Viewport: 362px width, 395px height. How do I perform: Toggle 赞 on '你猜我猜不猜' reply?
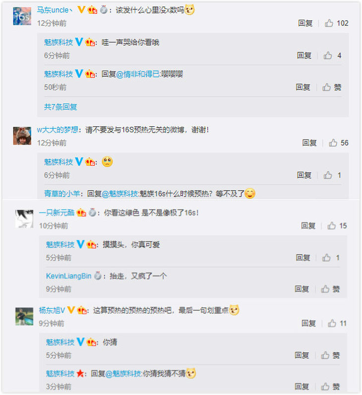330,387
